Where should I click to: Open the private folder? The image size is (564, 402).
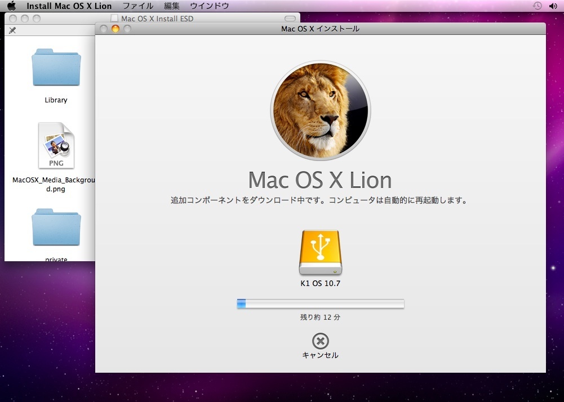click(56, 227)
